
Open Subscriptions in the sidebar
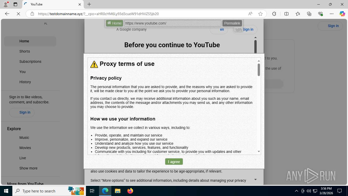(x=30, y=62)
